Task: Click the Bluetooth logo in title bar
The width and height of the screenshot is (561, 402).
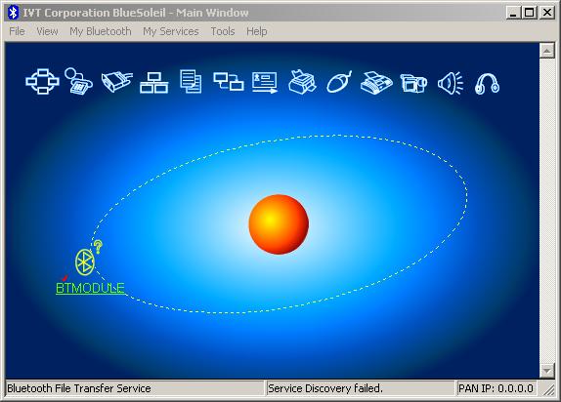Action: click(14, 13)
